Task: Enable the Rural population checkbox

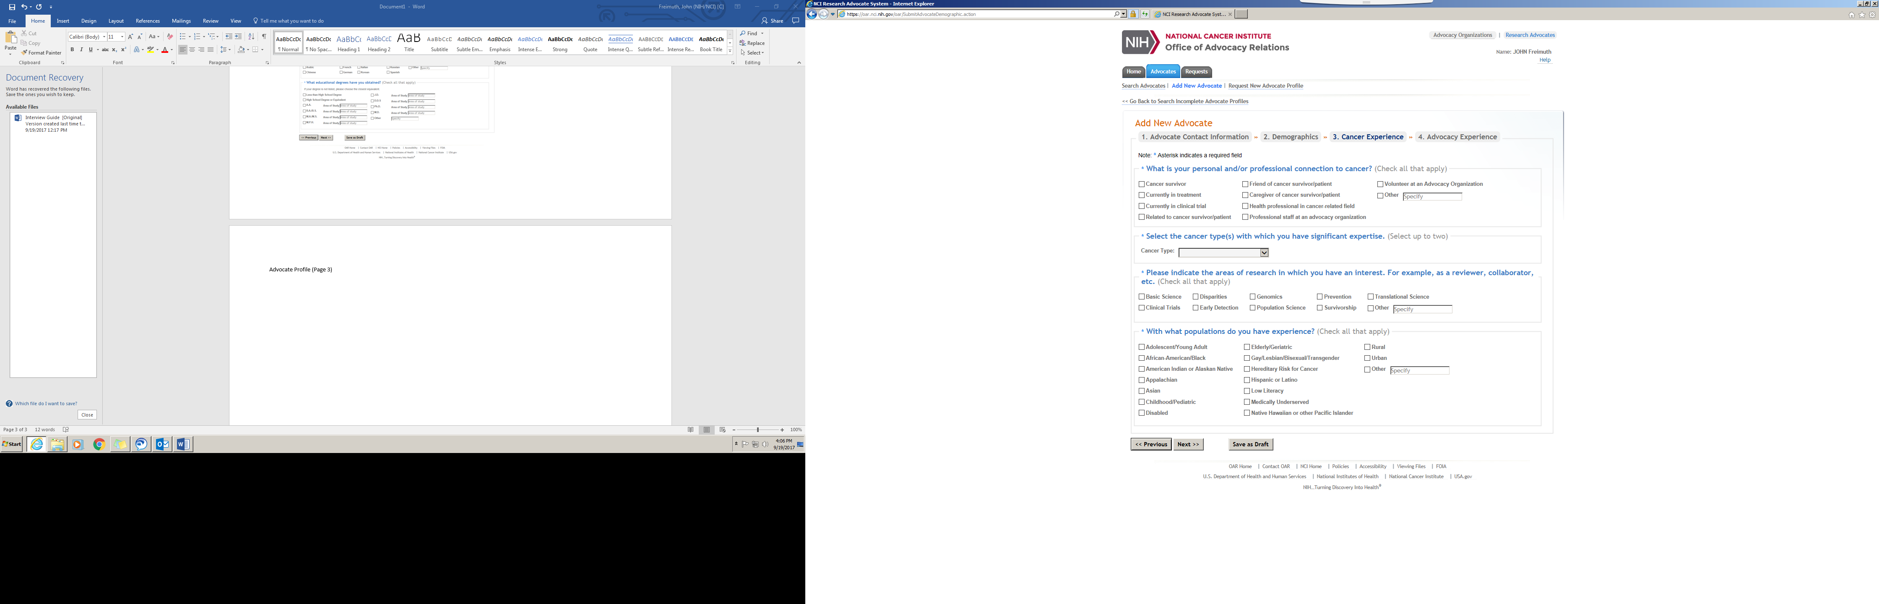Action: click(x=1367, y=347)
